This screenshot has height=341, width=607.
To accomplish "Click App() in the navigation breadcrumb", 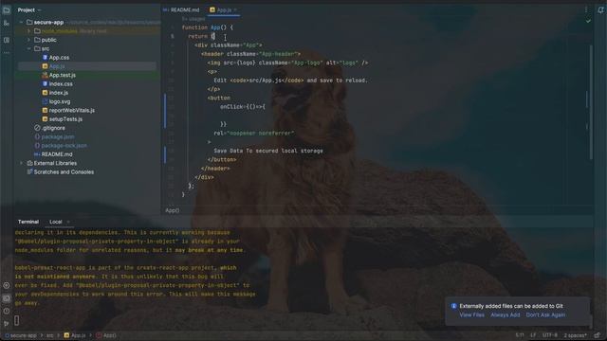I will click(x=106, y=335).
